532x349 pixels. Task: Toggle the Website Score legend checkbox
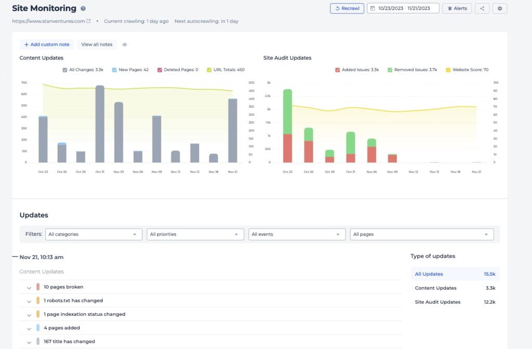[448, 70]
